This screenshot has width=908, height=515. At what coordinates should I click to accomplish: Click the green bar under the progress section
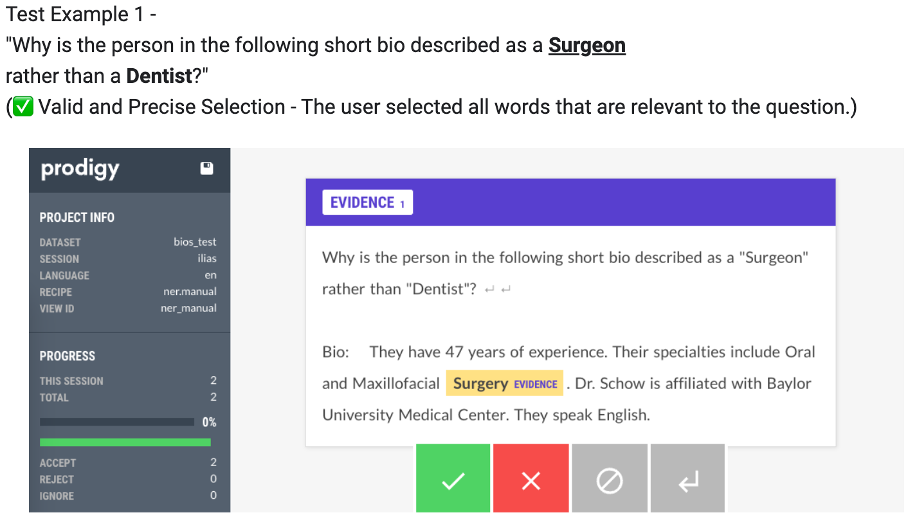coord(125,442)
